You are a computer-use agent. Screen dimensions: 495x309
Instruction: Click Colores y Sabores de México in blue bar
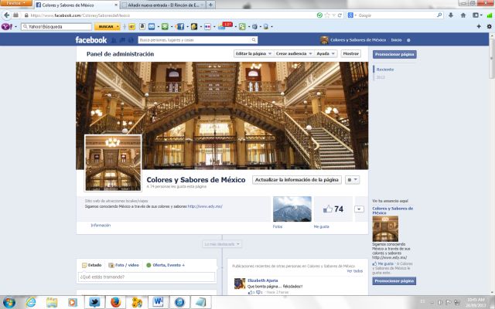[358, 40]
